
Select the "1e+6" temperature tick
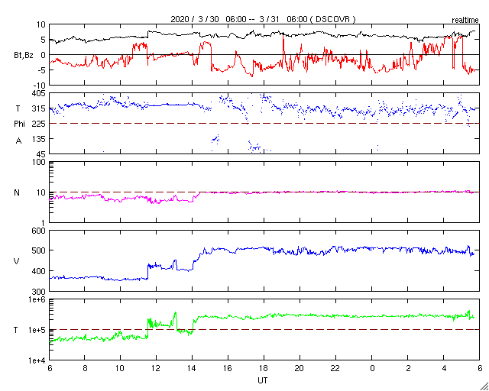(x=36, y=299)
